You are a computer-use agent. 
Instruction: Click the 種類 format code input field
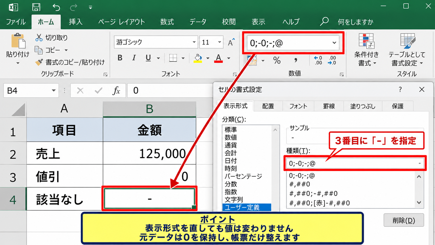pos(355,164)
